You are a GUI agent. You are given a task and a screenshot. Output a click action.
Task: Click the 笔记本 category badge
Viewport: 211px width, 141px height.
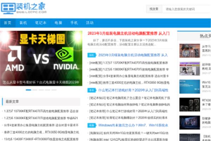92,90
